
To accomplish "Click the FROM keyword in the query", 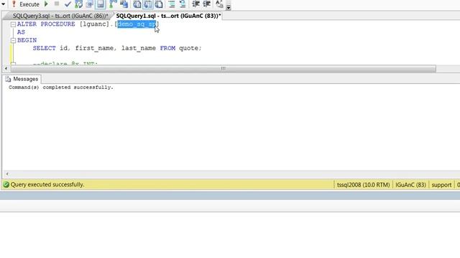I will tap(167, 48).
